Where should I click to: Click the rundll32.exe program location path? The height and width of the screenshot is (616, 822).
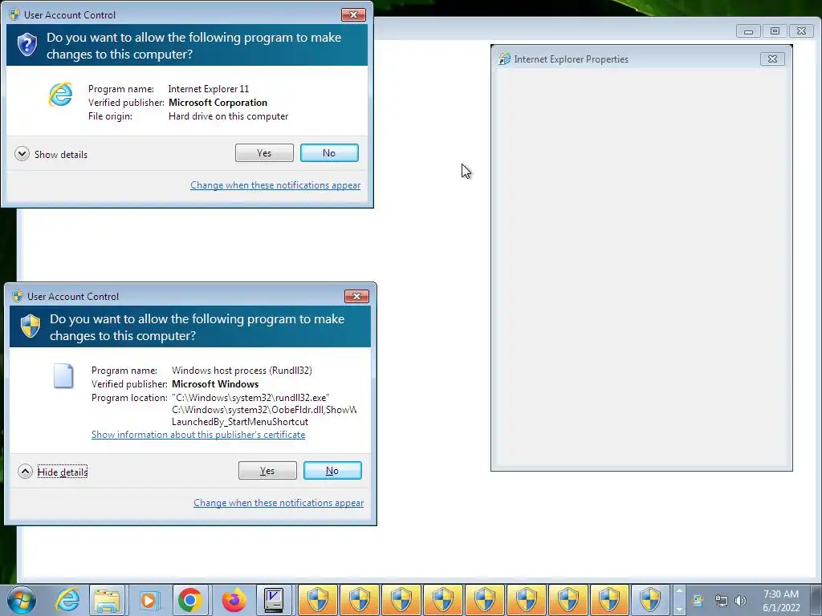click(250, 398)
